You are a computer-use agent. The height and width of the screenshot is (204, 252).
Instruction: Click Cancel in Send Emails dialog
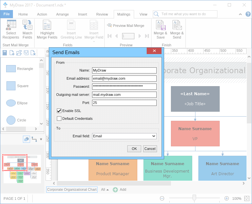click(150, 149)
